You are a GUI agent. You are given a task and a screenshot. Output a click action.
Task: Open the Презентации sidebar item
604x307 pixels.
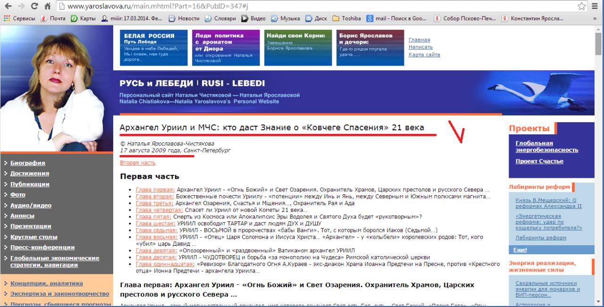[31, 226]
